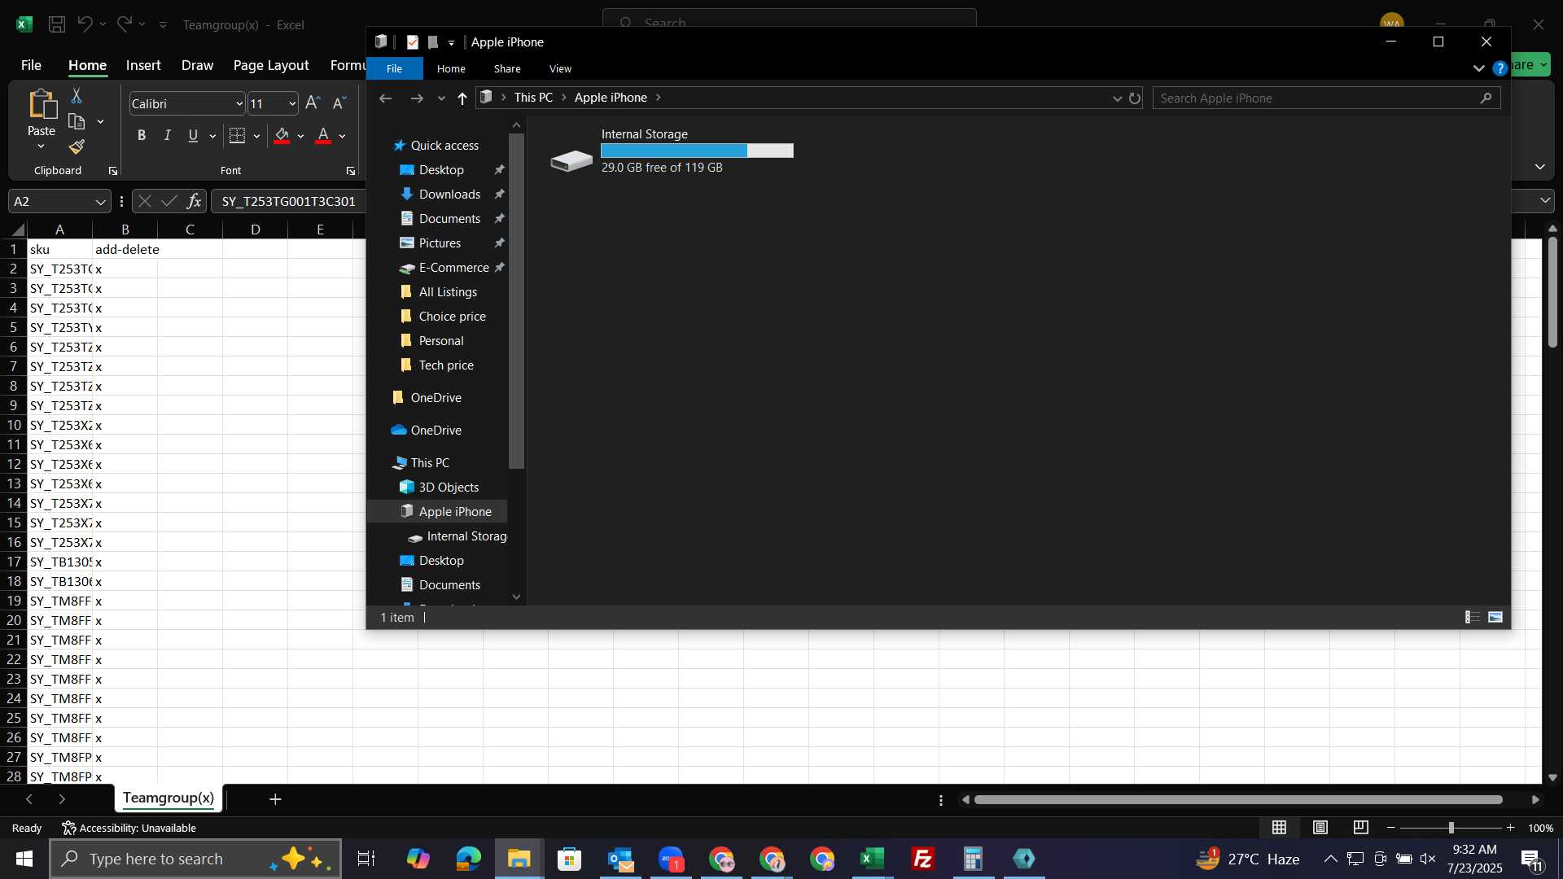Viewport: 1563px width, 879px height.
Task: Open the Choice price folder
Action: pos(452,317)
